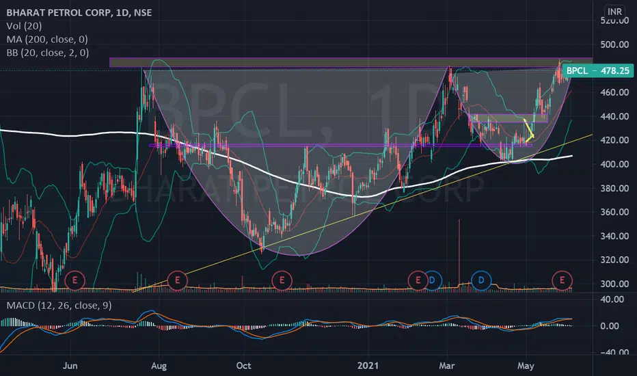Click the BPCL 478.25 price label

click(x=597, y=70)
